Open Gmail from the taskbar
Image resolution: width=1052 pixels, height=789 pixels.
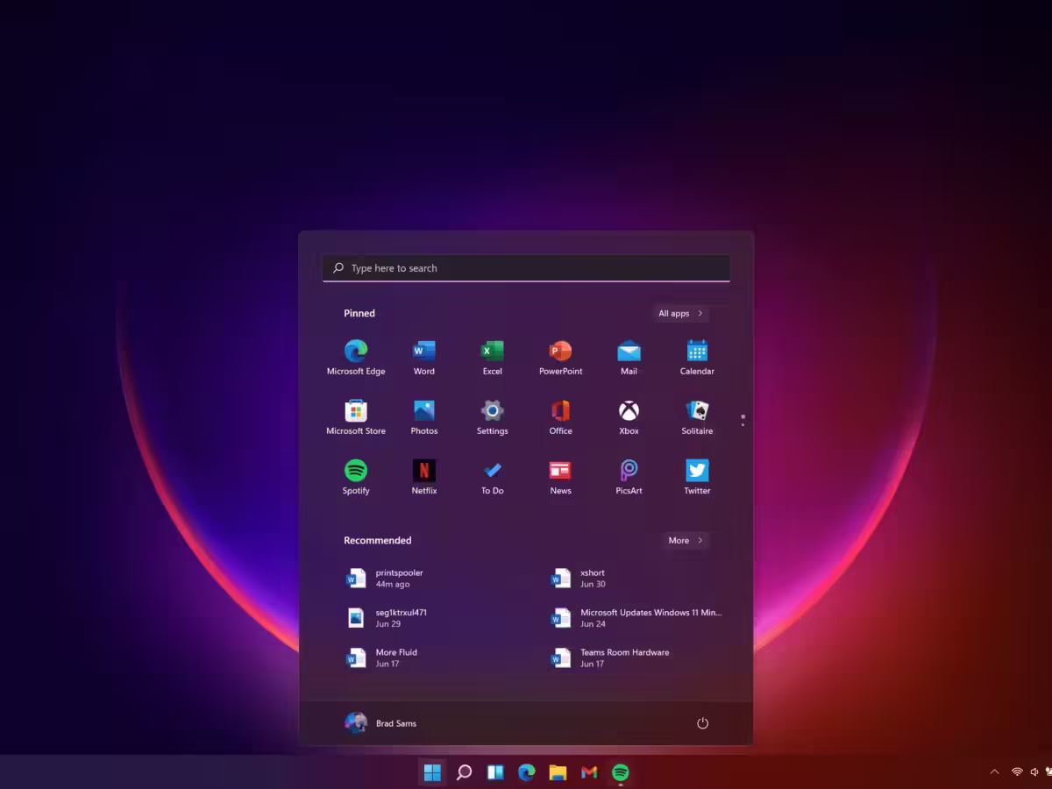tap(589, 772)
